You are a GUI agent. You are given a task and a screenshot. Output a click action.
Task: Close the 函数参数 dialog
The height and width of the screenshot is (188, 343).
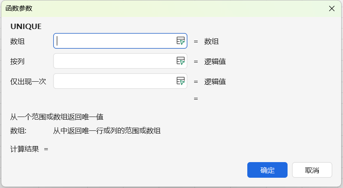coord(332,8)
